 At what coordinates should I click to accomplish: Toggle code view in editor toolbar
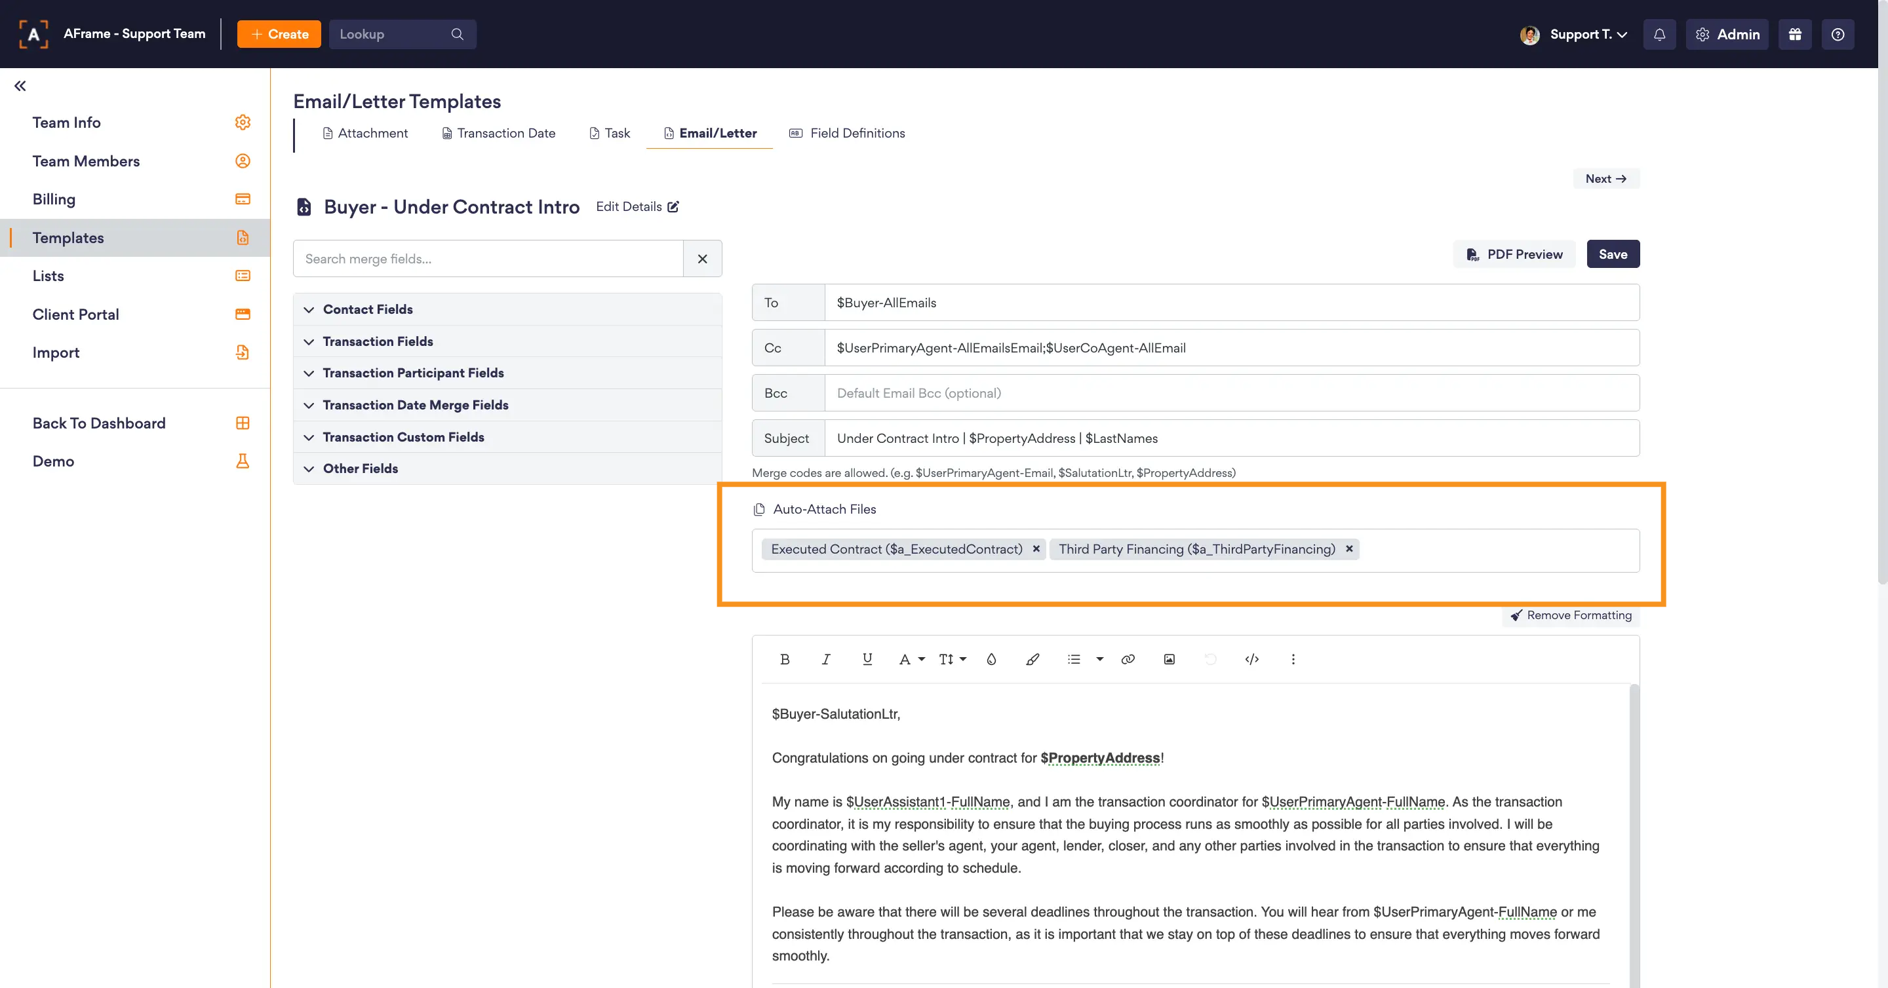pyautogui.click(x=1252, y=659)
